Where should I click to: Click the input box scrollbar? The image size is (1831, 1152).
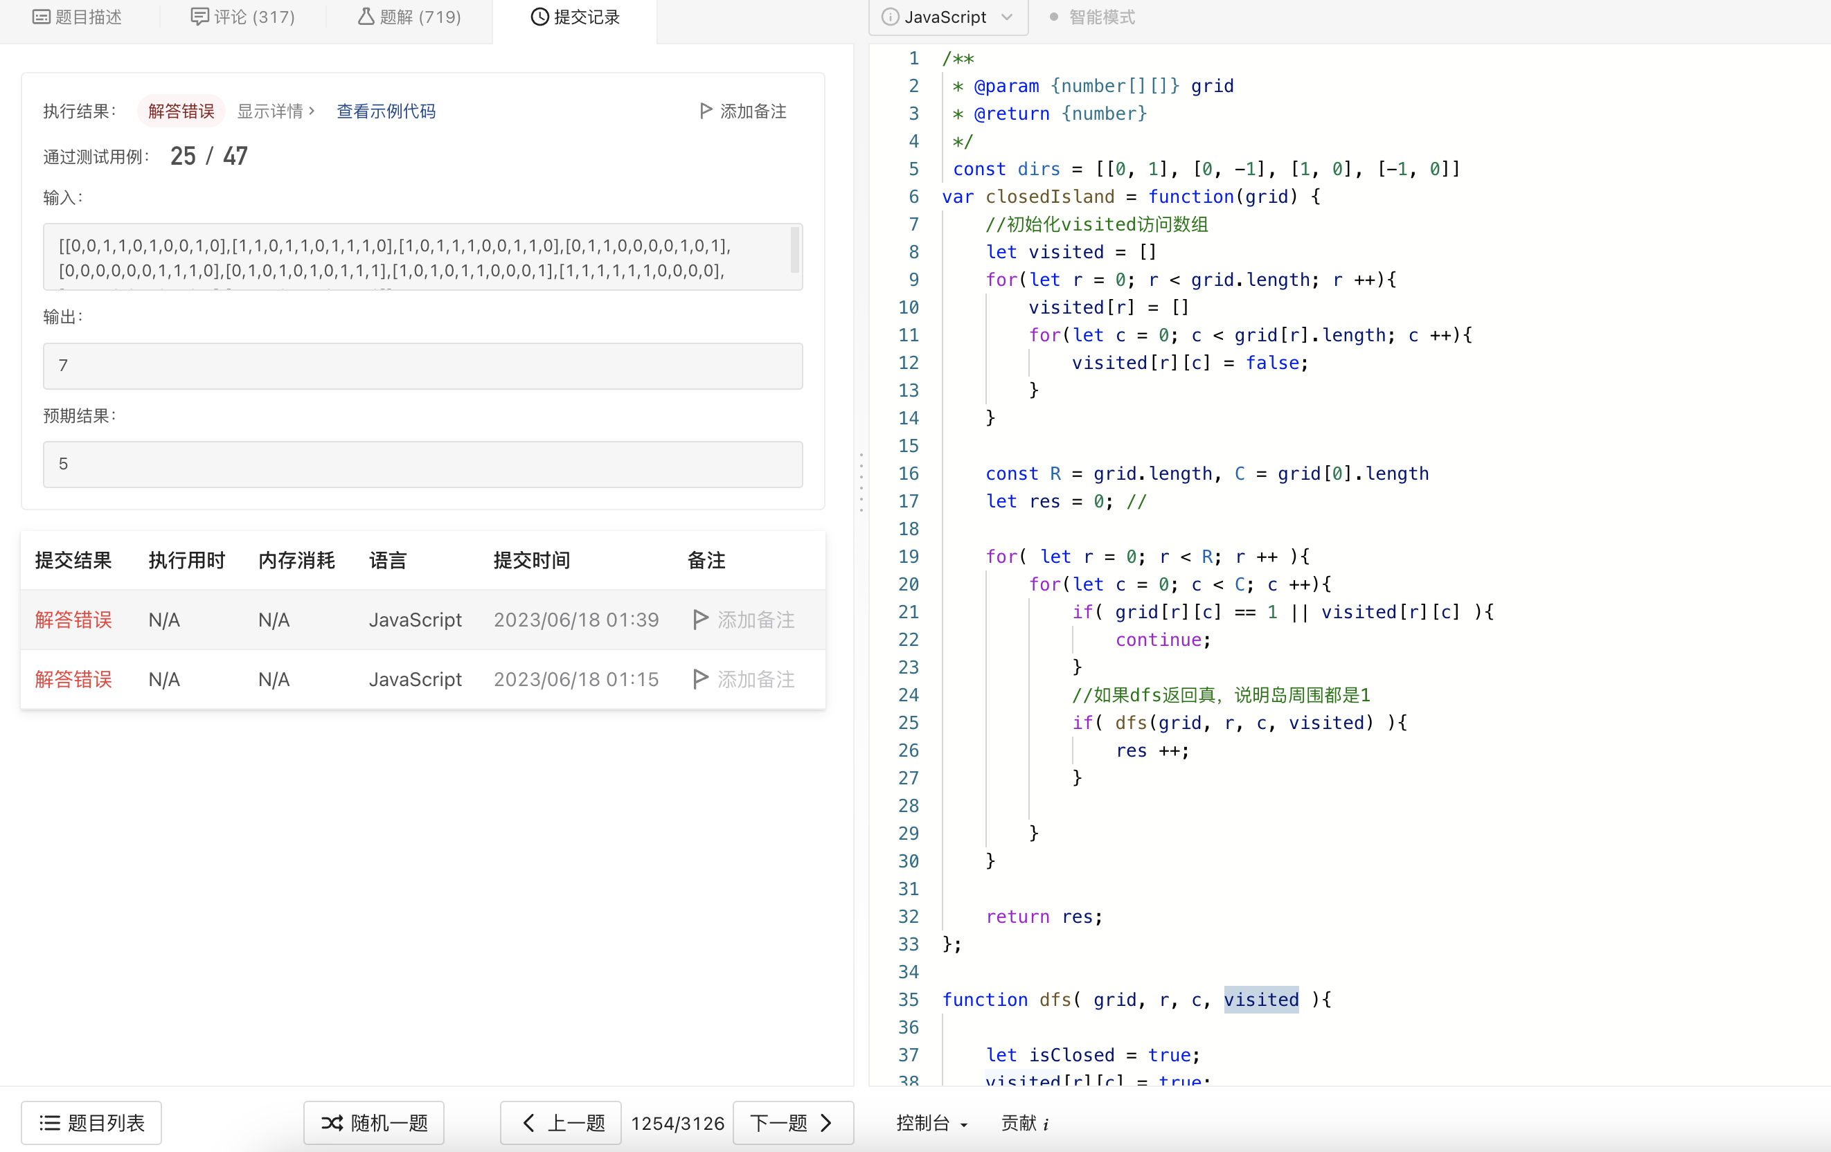pyautogui.click(x=794, y=249)
